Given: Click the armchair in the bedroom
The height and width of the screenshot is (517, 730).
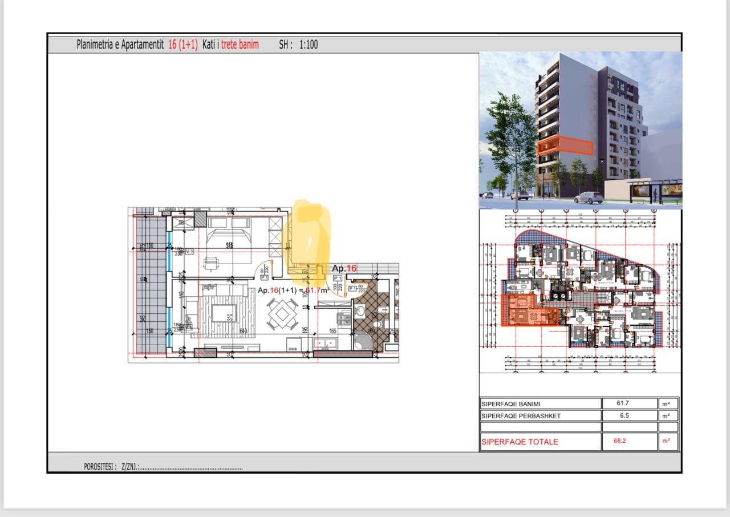Looking at the screenshot, I should pos(212,264).
